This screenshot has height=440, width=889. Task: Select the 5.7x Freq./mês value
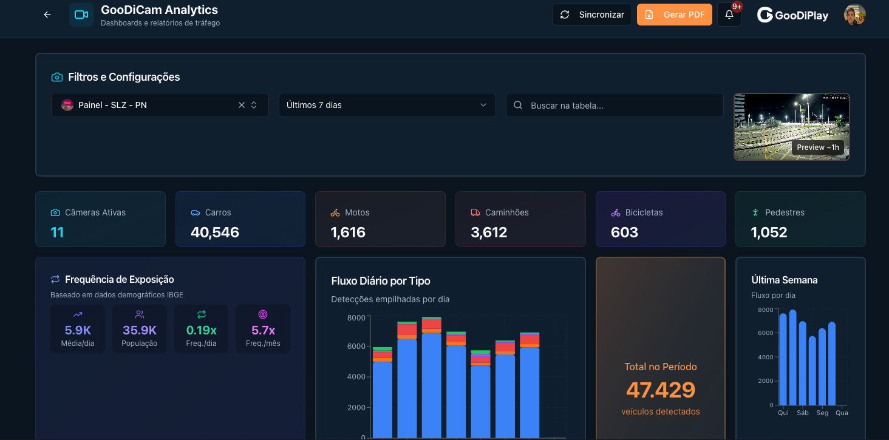point(263,331)
